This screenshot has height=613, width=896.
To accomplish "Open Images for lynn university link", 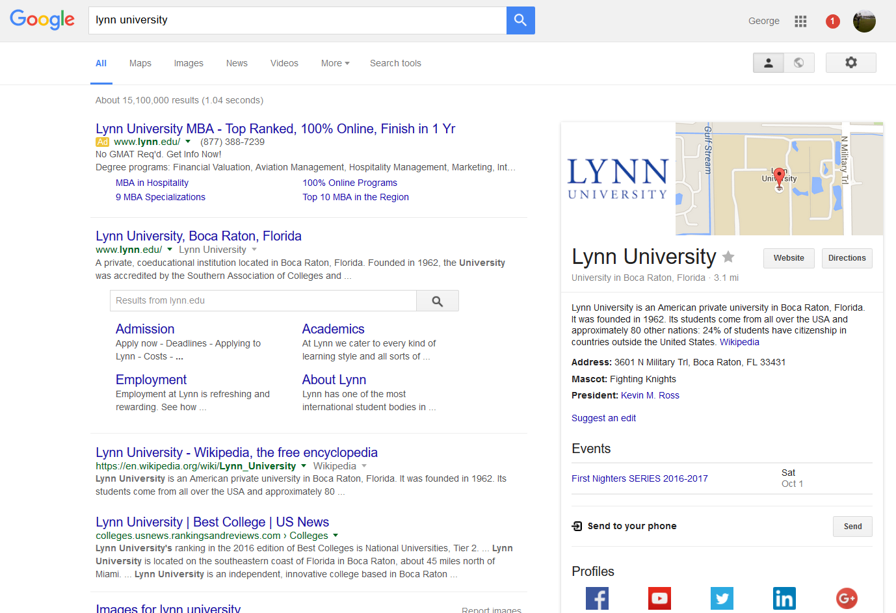I will tap(168, 608).
